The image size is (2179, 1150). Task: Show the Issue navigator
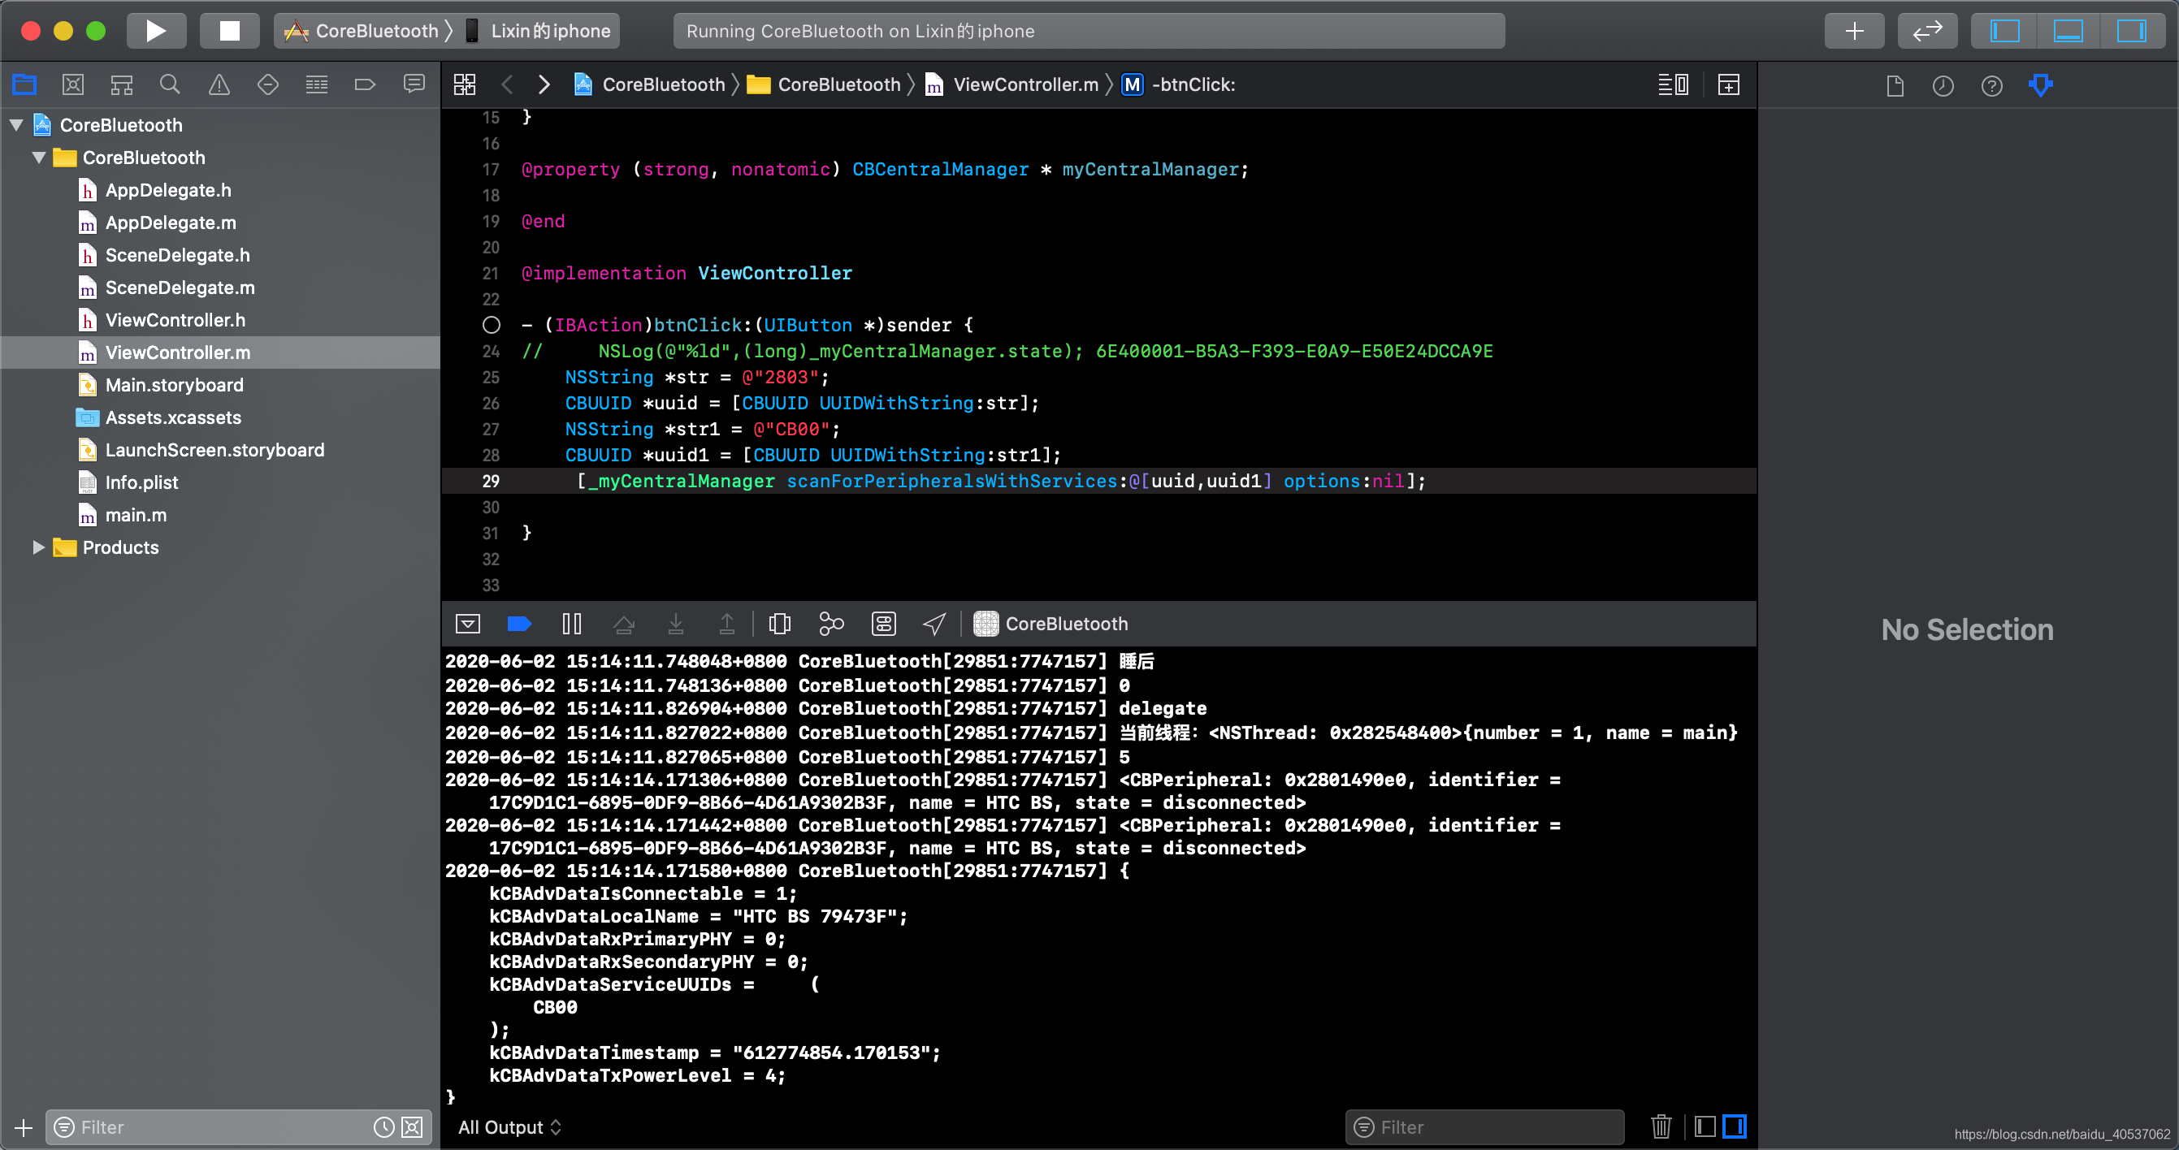[x=219, y=84]
